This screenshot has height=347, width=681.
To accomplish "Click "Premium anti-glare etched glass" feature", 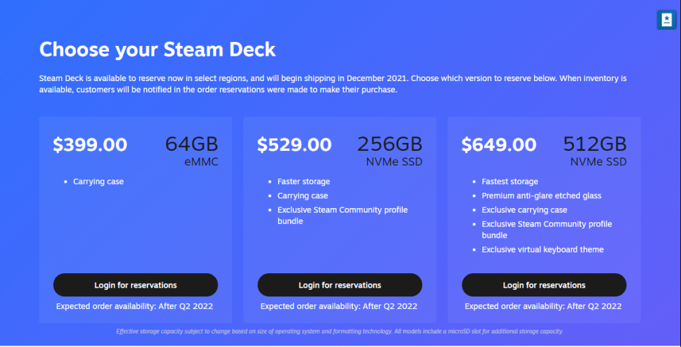I will pyautogui.click(x=541, y=195).
